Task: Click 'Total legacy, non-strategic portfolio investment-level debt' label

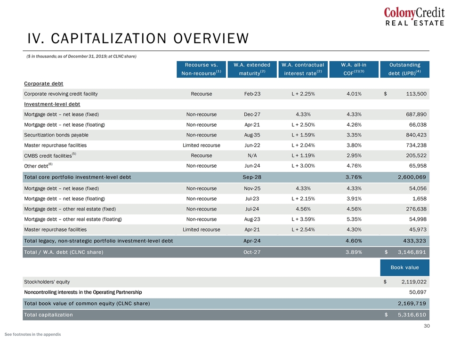Action: point(98,241)
